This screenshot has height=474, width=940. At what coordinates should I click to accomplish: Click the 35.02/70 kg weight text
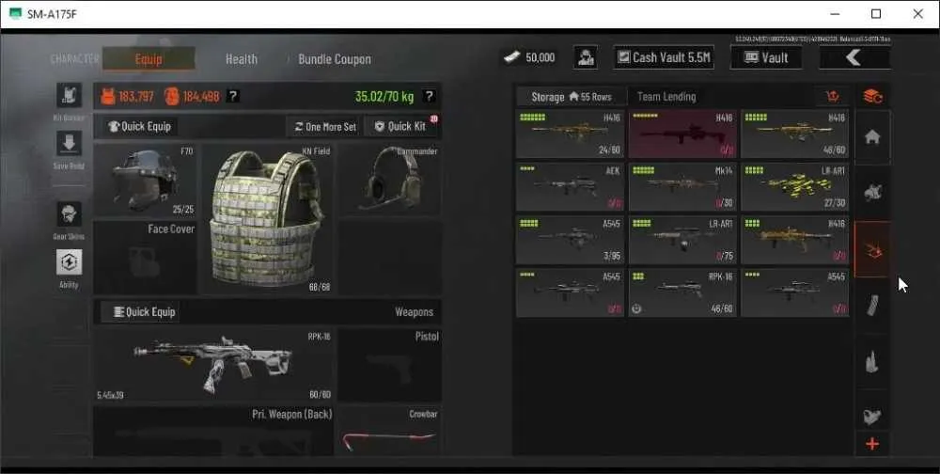pyautogui.click(x=384, y=97)
